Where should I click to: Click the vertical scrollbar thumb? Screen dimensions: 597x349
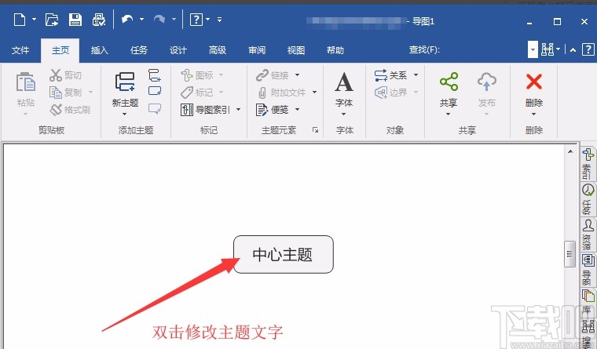tap(570, 254)
